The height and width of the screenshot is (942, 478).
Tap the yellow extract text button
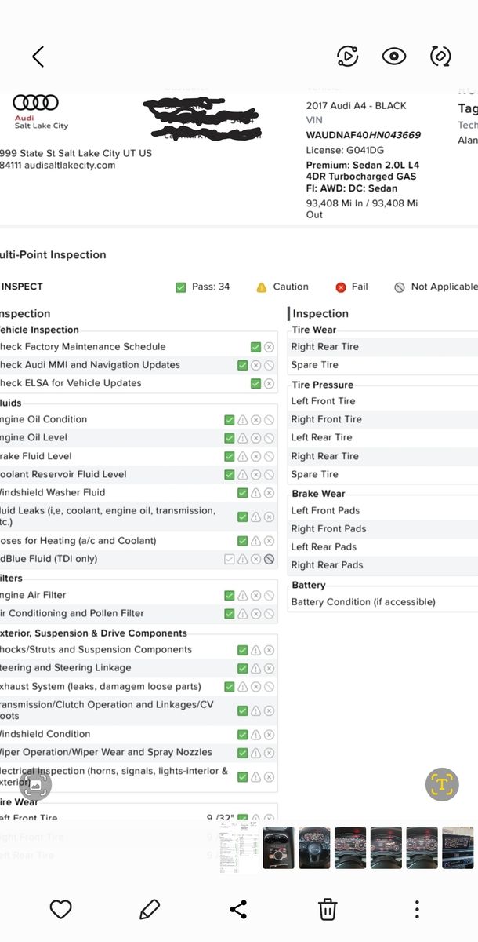click(442, 783)
